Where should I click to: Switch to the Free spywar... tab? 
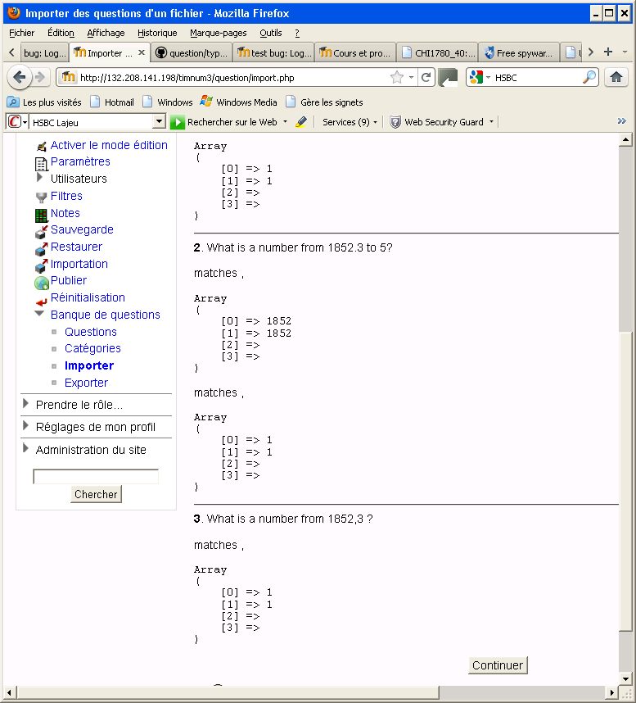point(519,52)
